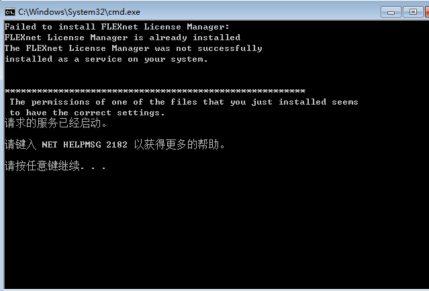Screen dimensions: 429x291
Task: Click the "NET HELPMSG 2182" command text
Action: [x=84, y=145]
